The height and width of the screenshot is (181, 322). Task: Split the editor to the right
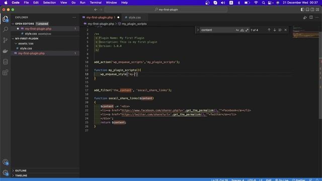click(x=311, y=18)
